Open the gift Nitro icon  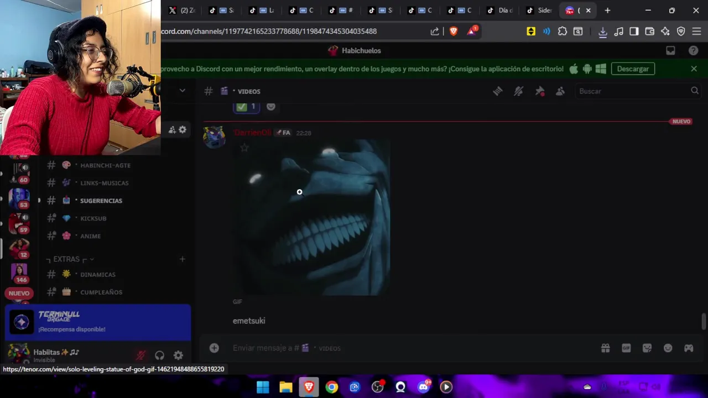tap(605, 348)
